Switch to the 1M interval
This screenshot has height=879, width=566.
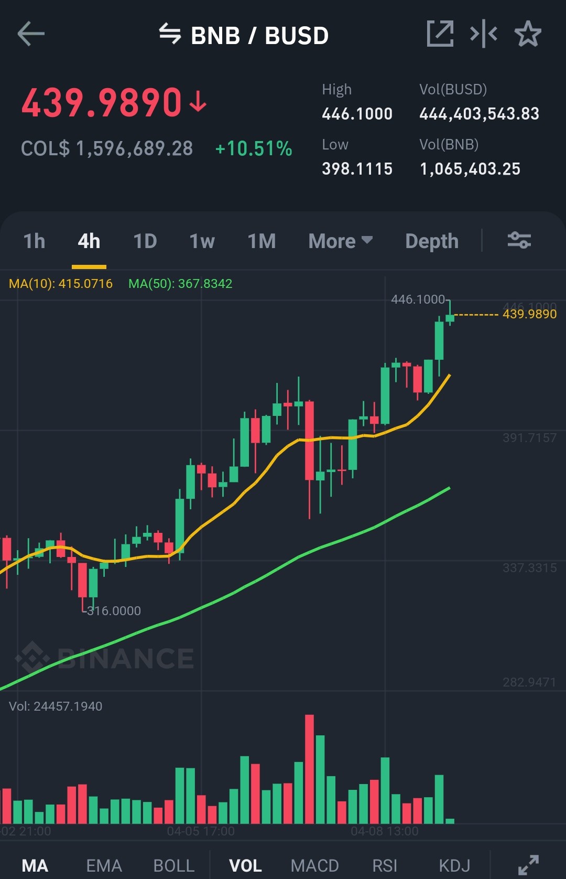262,241
